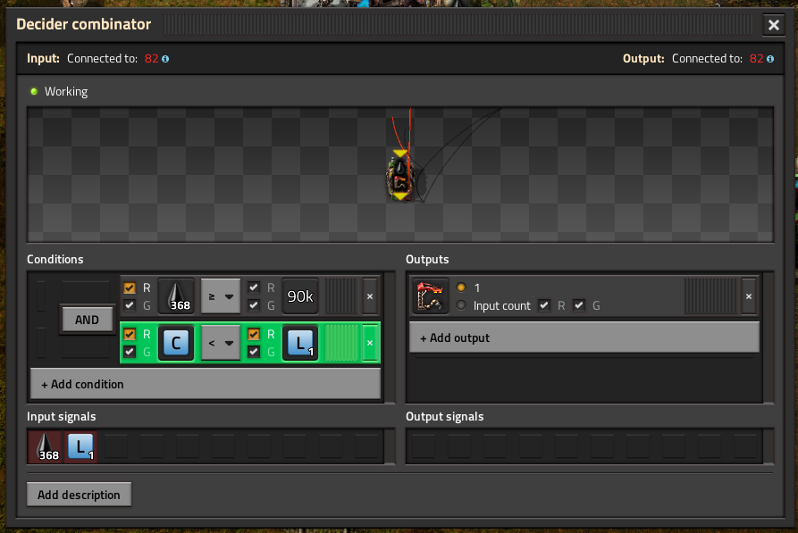The height and width of the screenshot is (533, 798).
Task: Click the + Add condition button
Action: click(x=206, y=384)
